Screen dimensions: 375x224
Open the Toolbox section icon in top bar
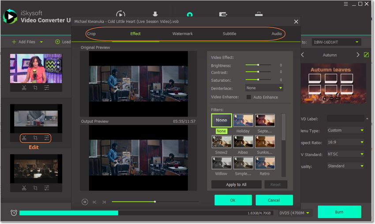(x=259, y=14)
